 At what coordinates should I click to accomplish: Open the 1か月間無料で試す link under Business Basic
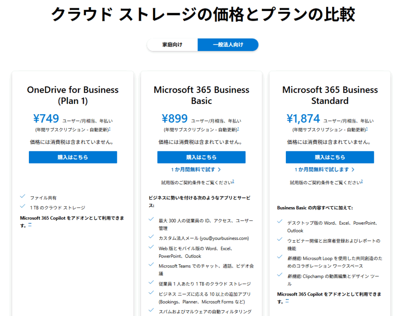pos(193,170)
